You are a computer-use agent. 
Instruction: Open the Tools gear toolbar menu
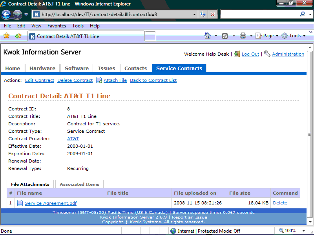coord(294,36)
